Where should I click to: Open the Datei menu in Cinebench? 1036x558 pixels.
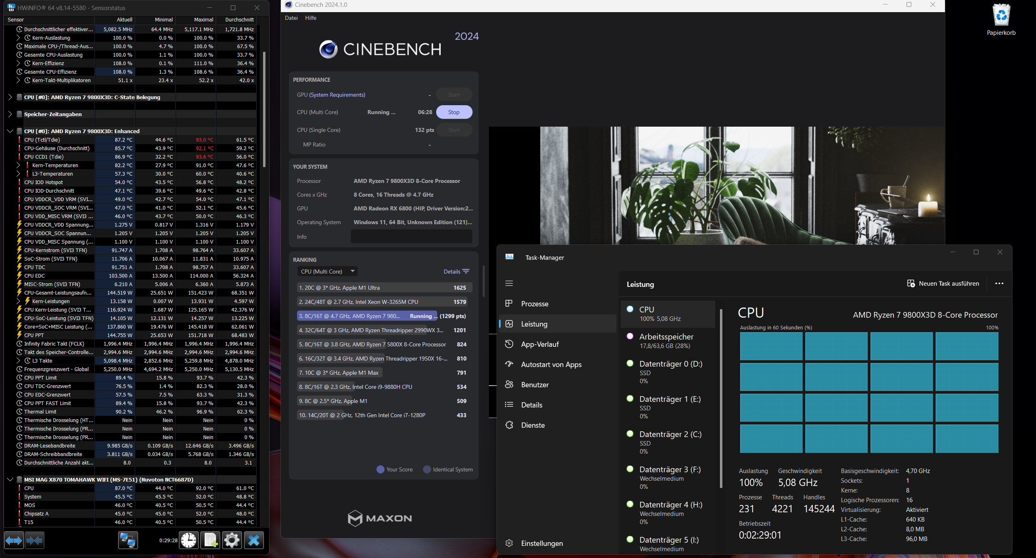point(291,18)
